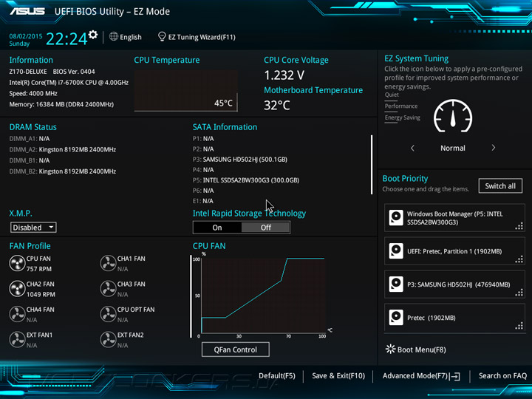The height and width of the screenshot is (399, 532).
Task: Click 'P1: N/A' SATA row
Action: point(203,139)
